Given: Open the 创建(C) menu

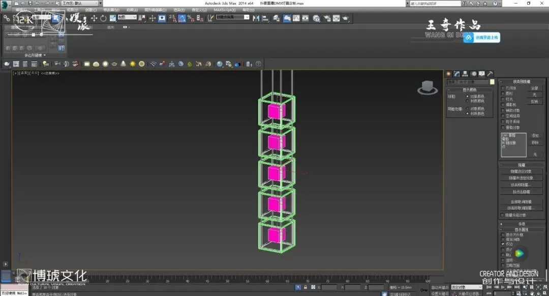Looking at the screenshot, I should 90,10.
